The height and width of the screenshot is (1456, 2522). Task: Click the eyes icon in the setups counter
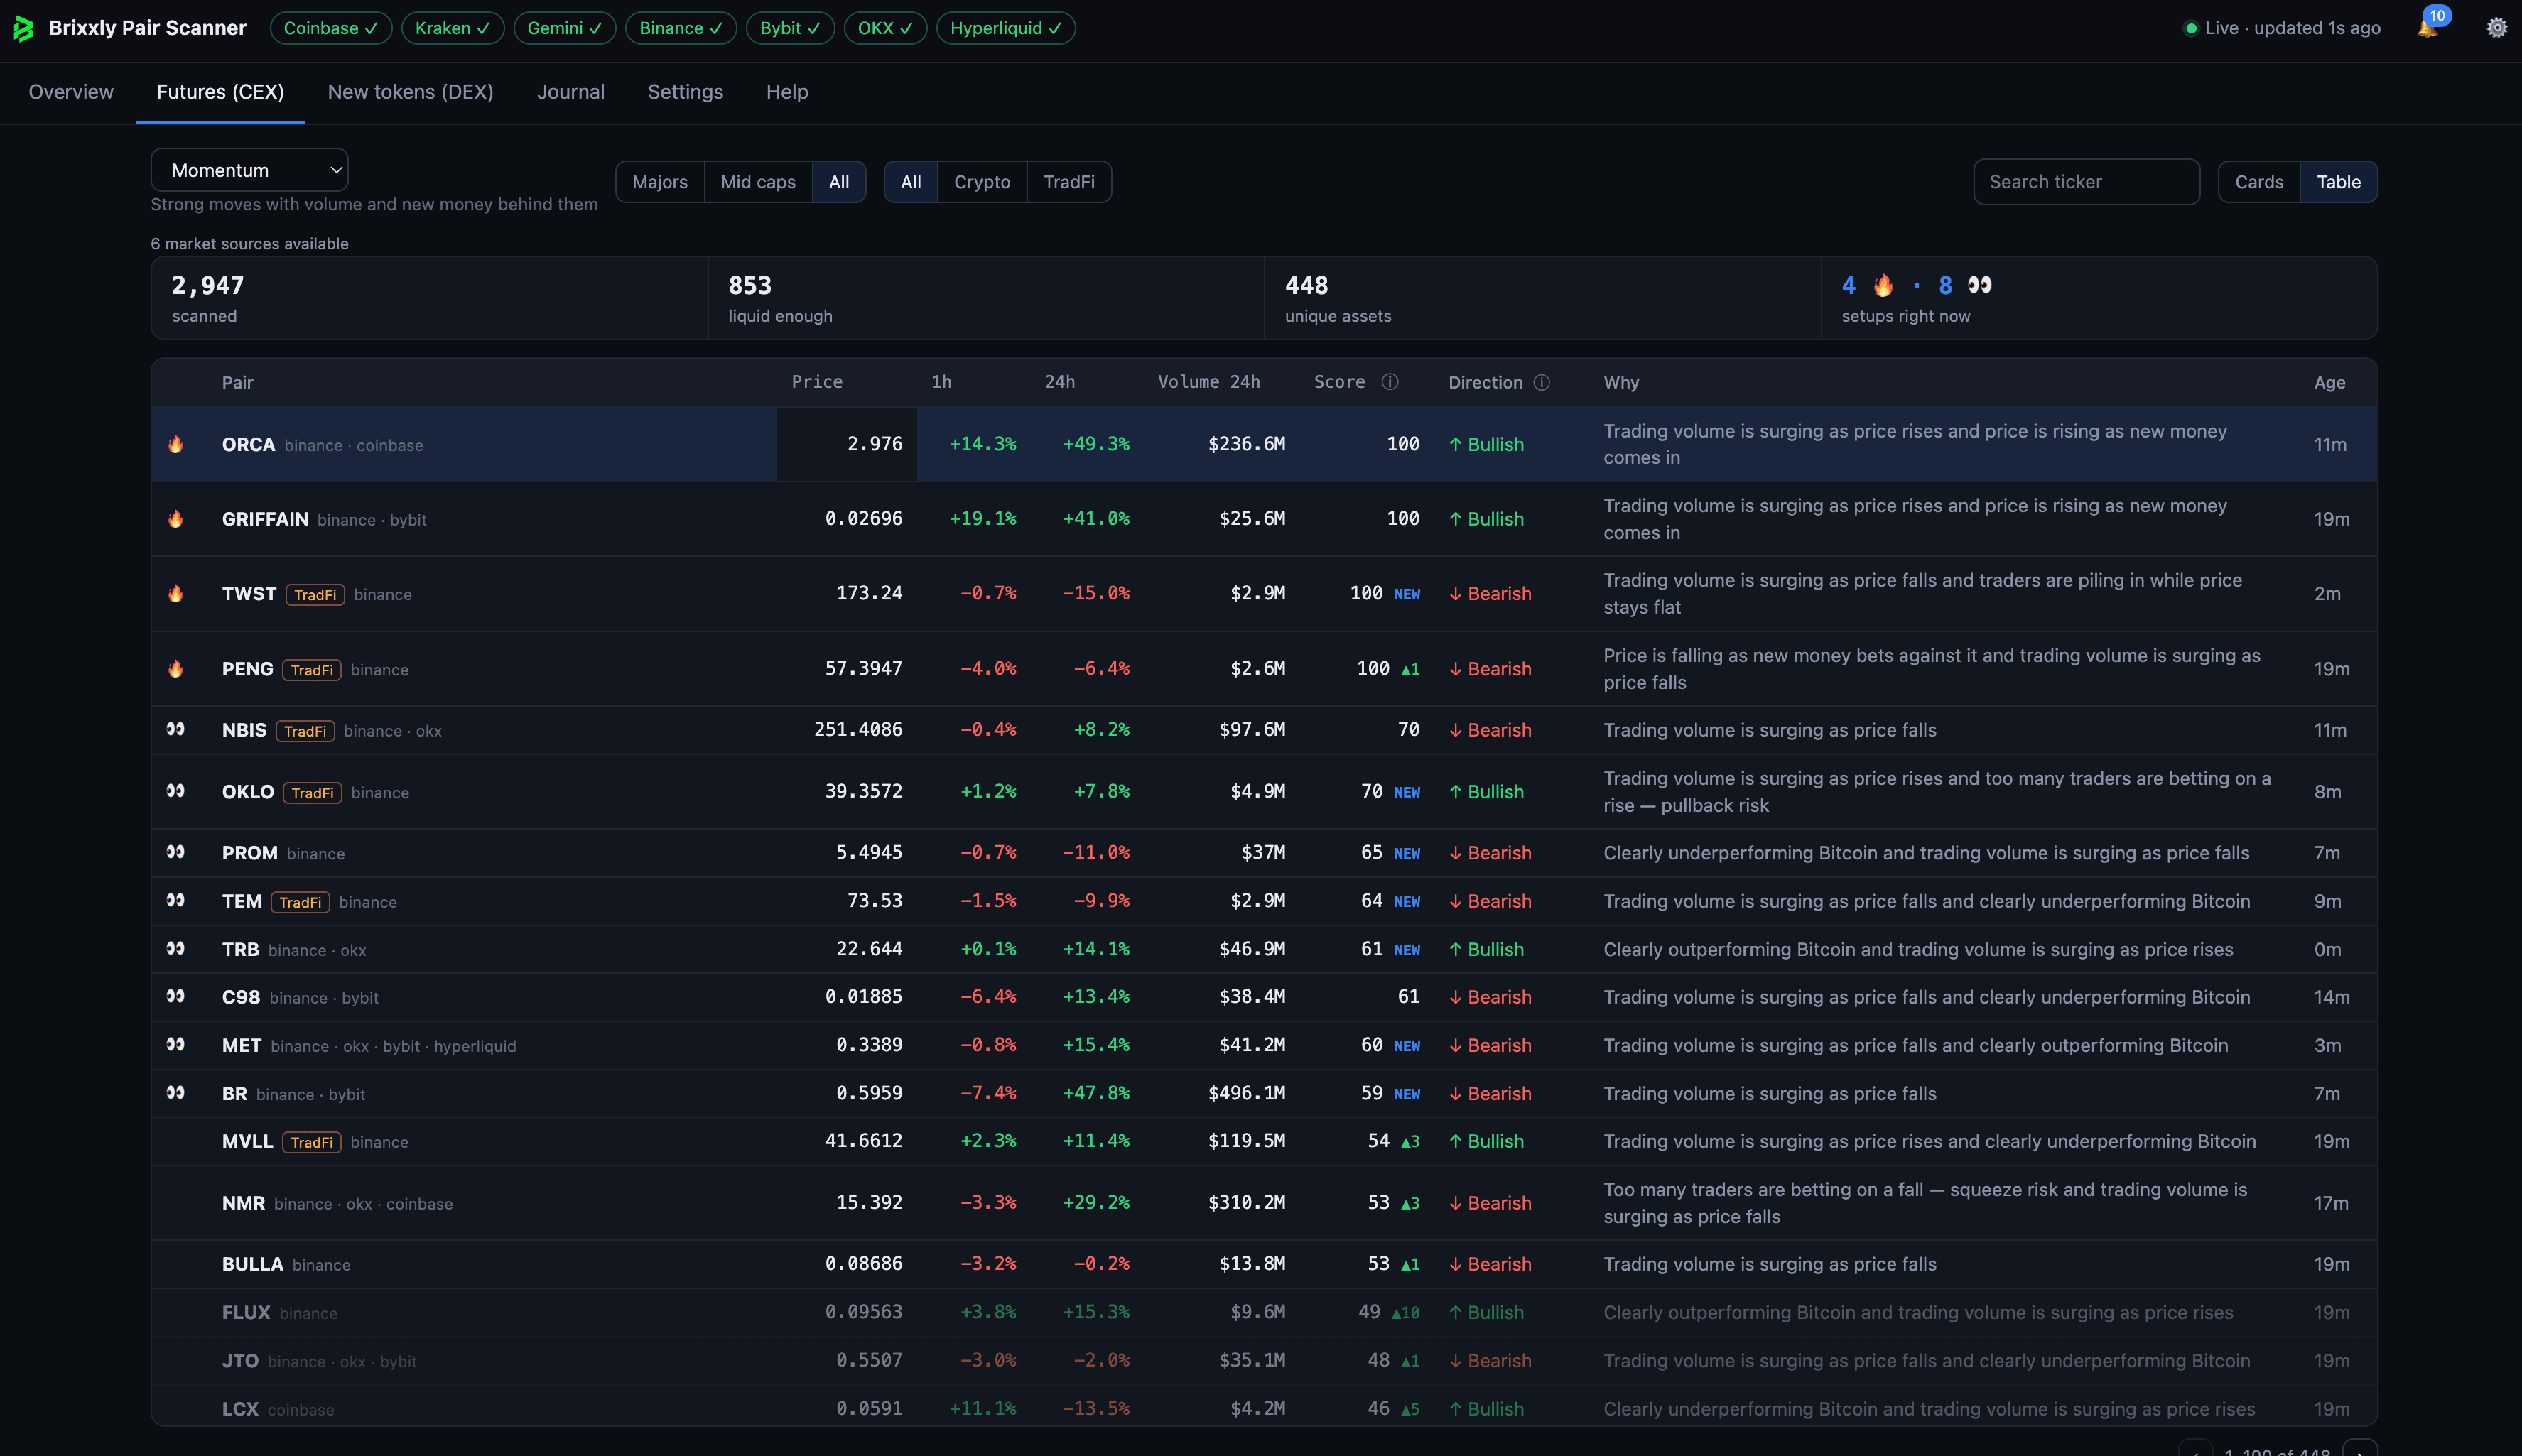(1980, 285)
